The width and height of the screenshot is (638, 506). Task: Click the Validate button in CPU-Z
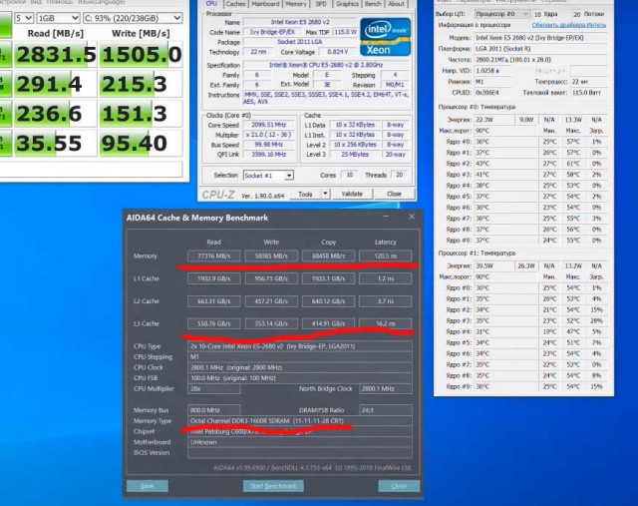click(x=352, y=194)
